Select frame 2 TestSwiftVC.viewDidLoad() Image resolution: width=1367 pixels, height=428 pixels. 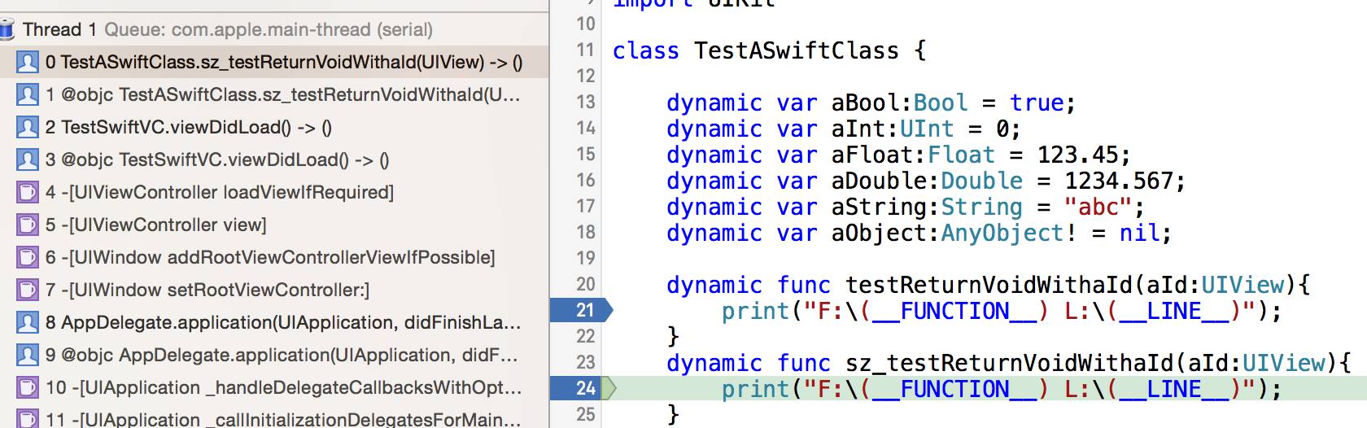click(x=274, y=127)
